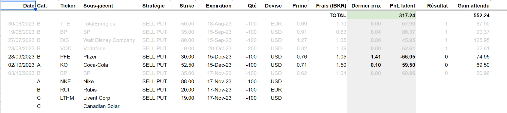507x113 pixels.
Task: Click the Rubis EUR currency cell
Action: (x=276, y=90)
